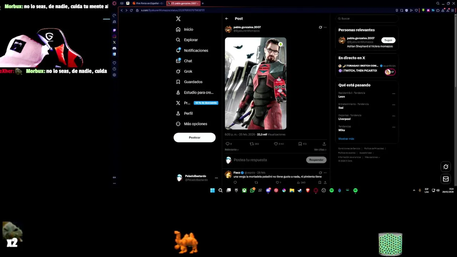
Task: Open the messages floating envelope button
Action: click(x=446, y=179)
